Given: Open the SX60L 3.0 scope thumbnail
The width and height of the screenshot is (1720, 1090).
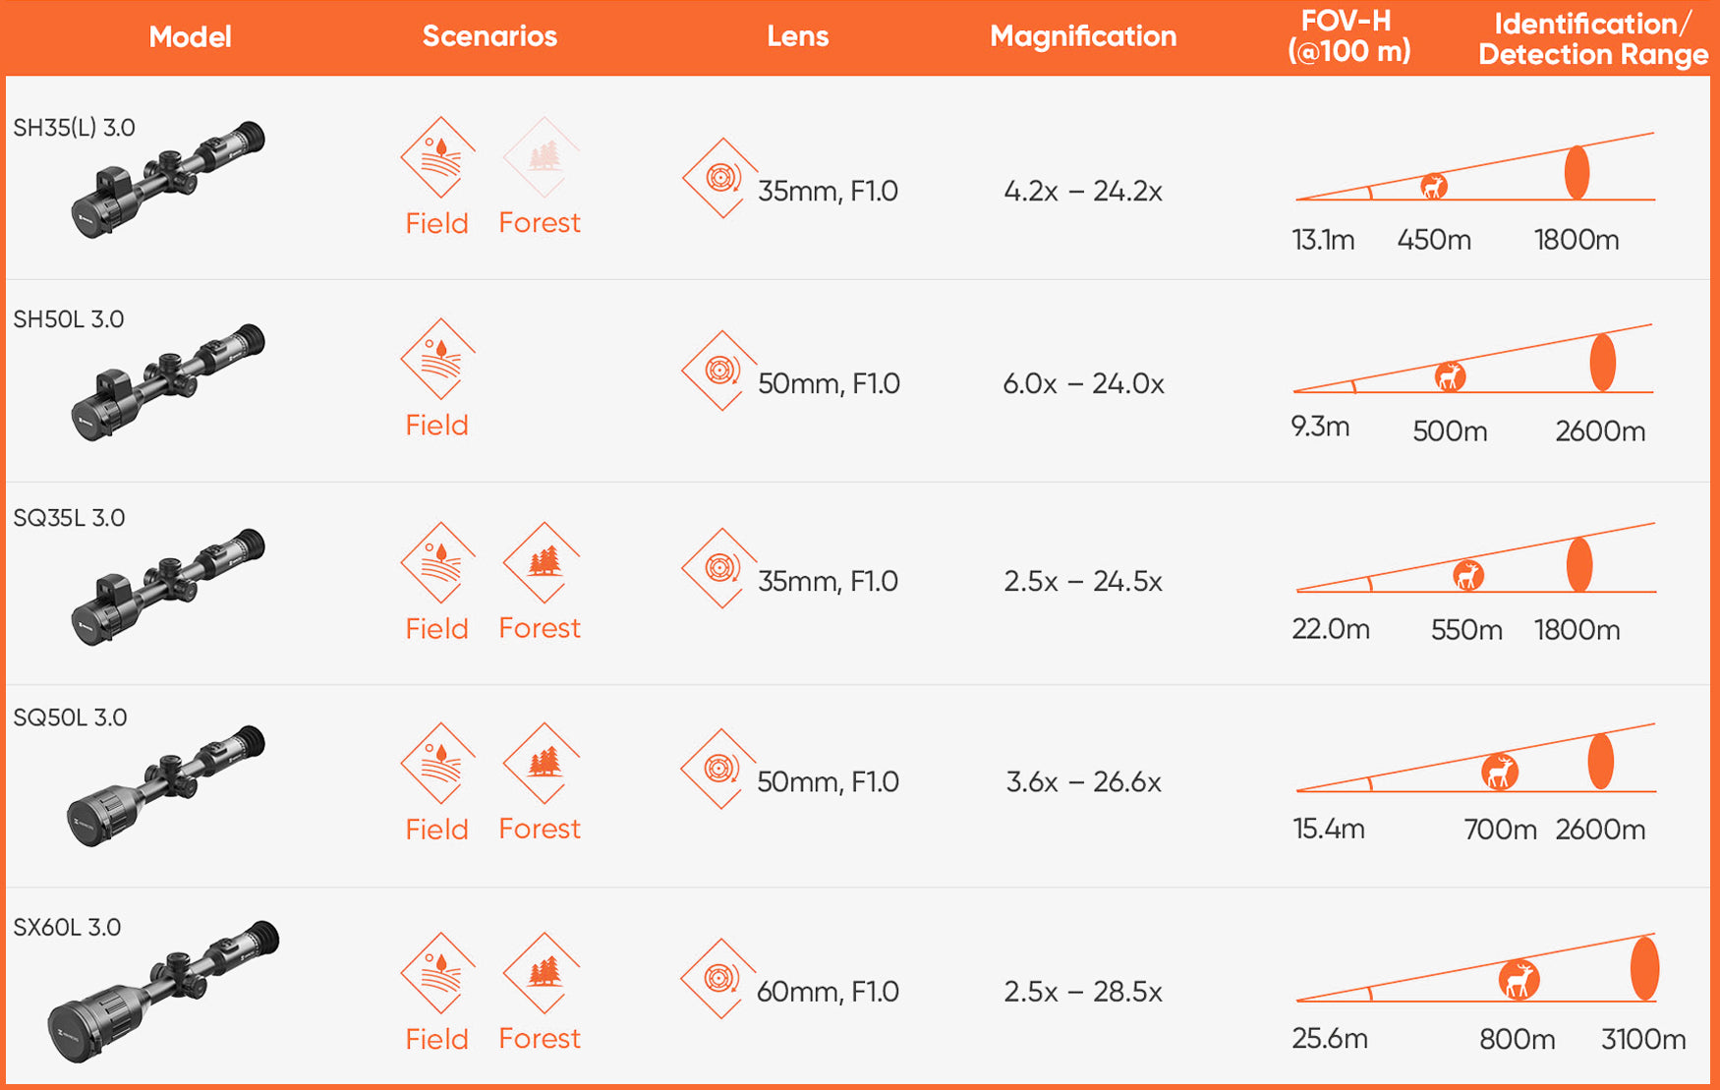Looking at the screenshot, I should pyautogui.click(x=163, y=991).
